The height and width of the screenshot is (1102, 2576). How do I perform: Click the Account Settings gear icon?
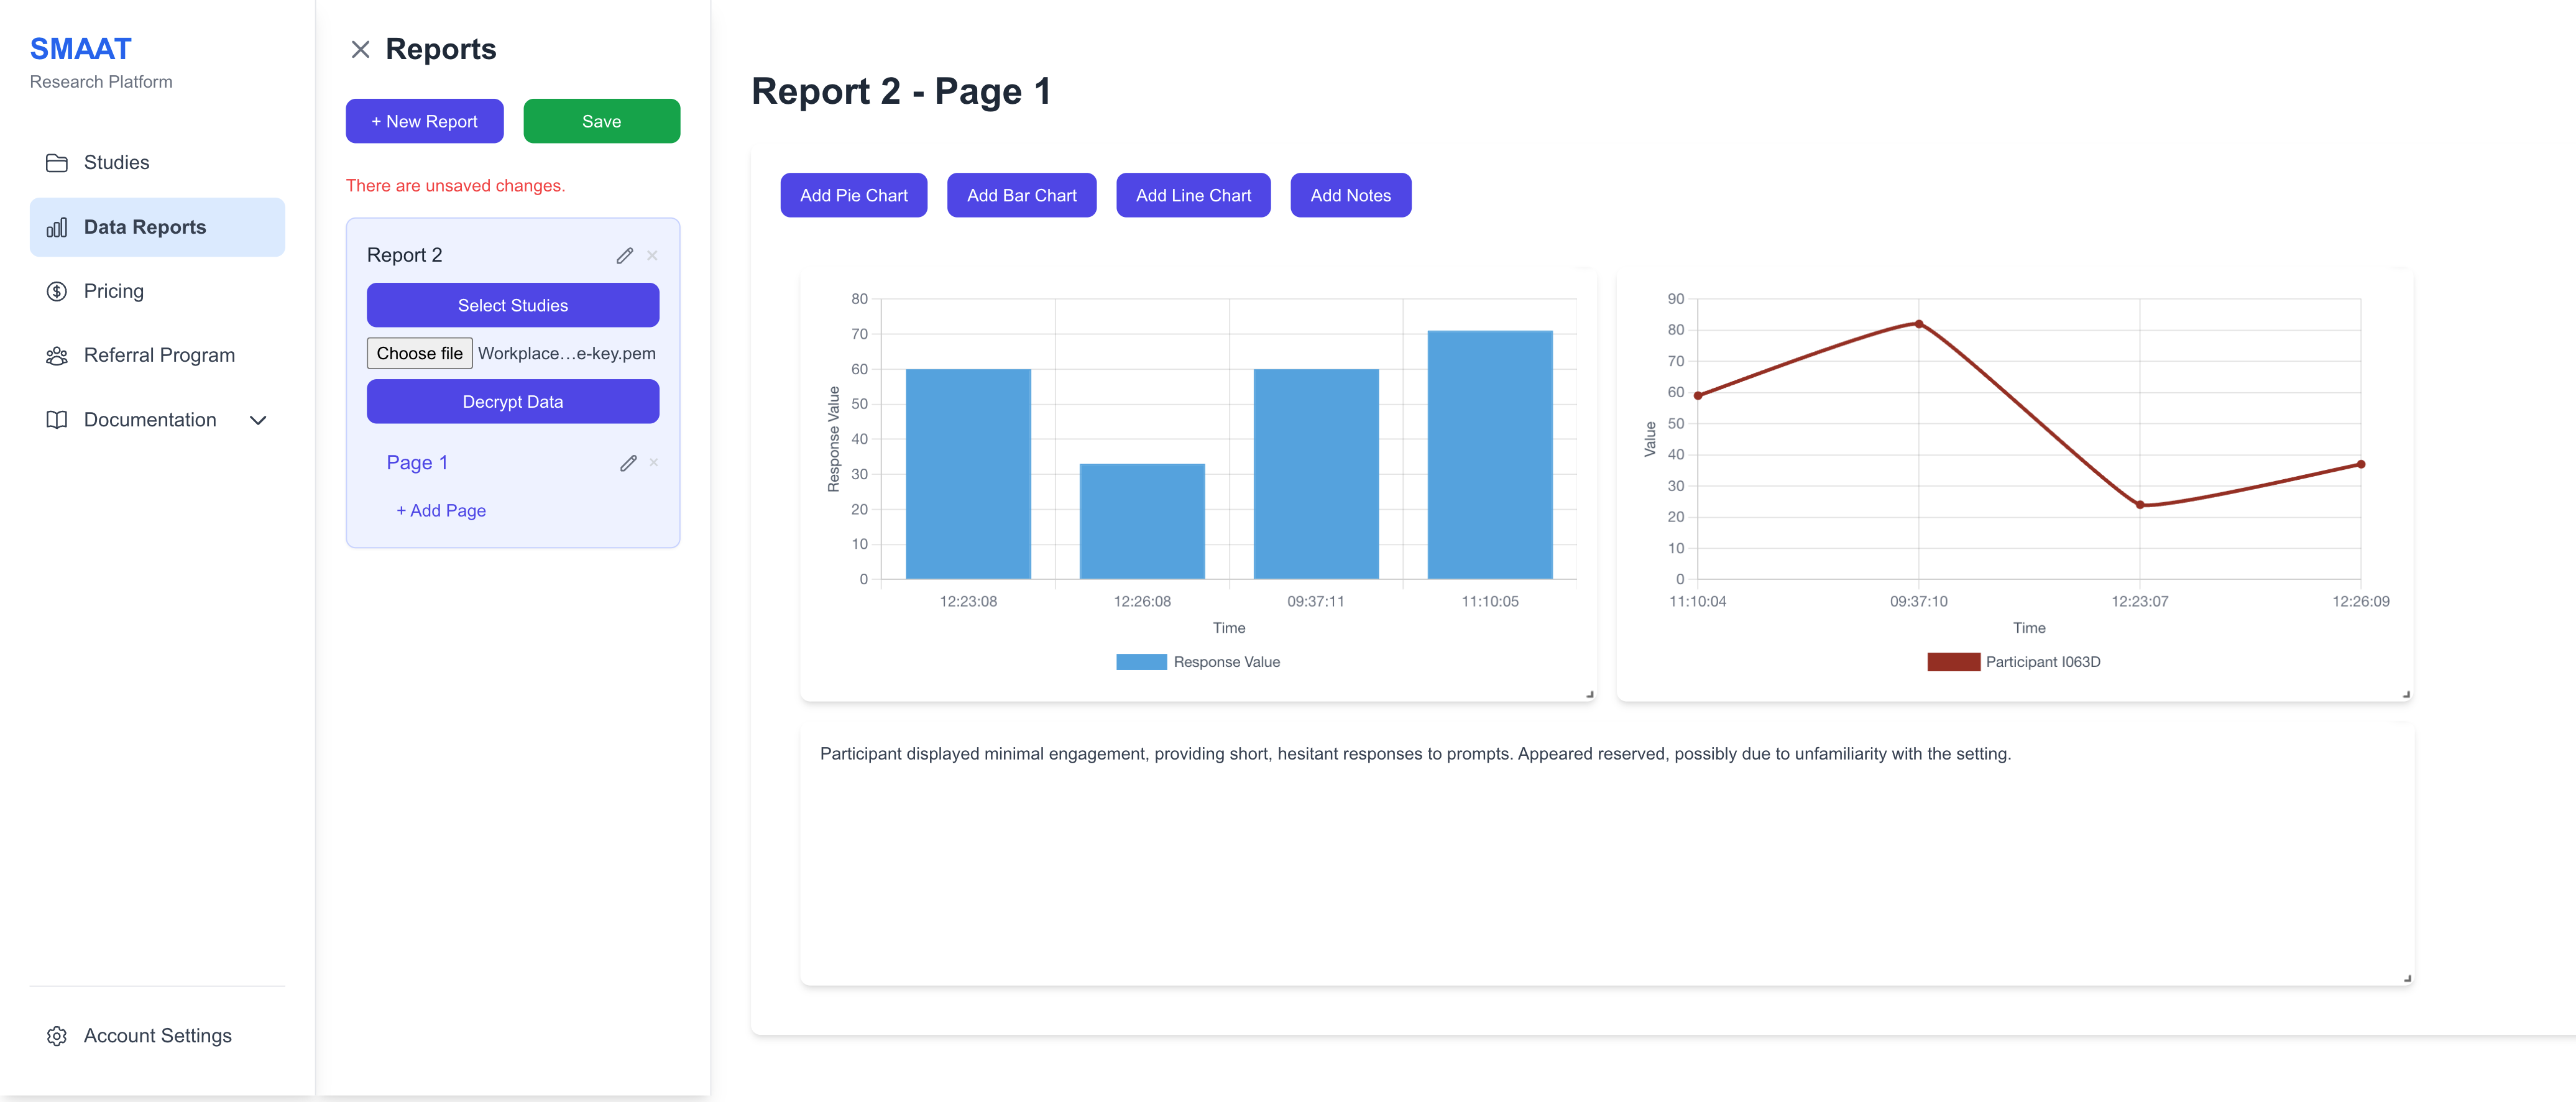pos(57,1036)
